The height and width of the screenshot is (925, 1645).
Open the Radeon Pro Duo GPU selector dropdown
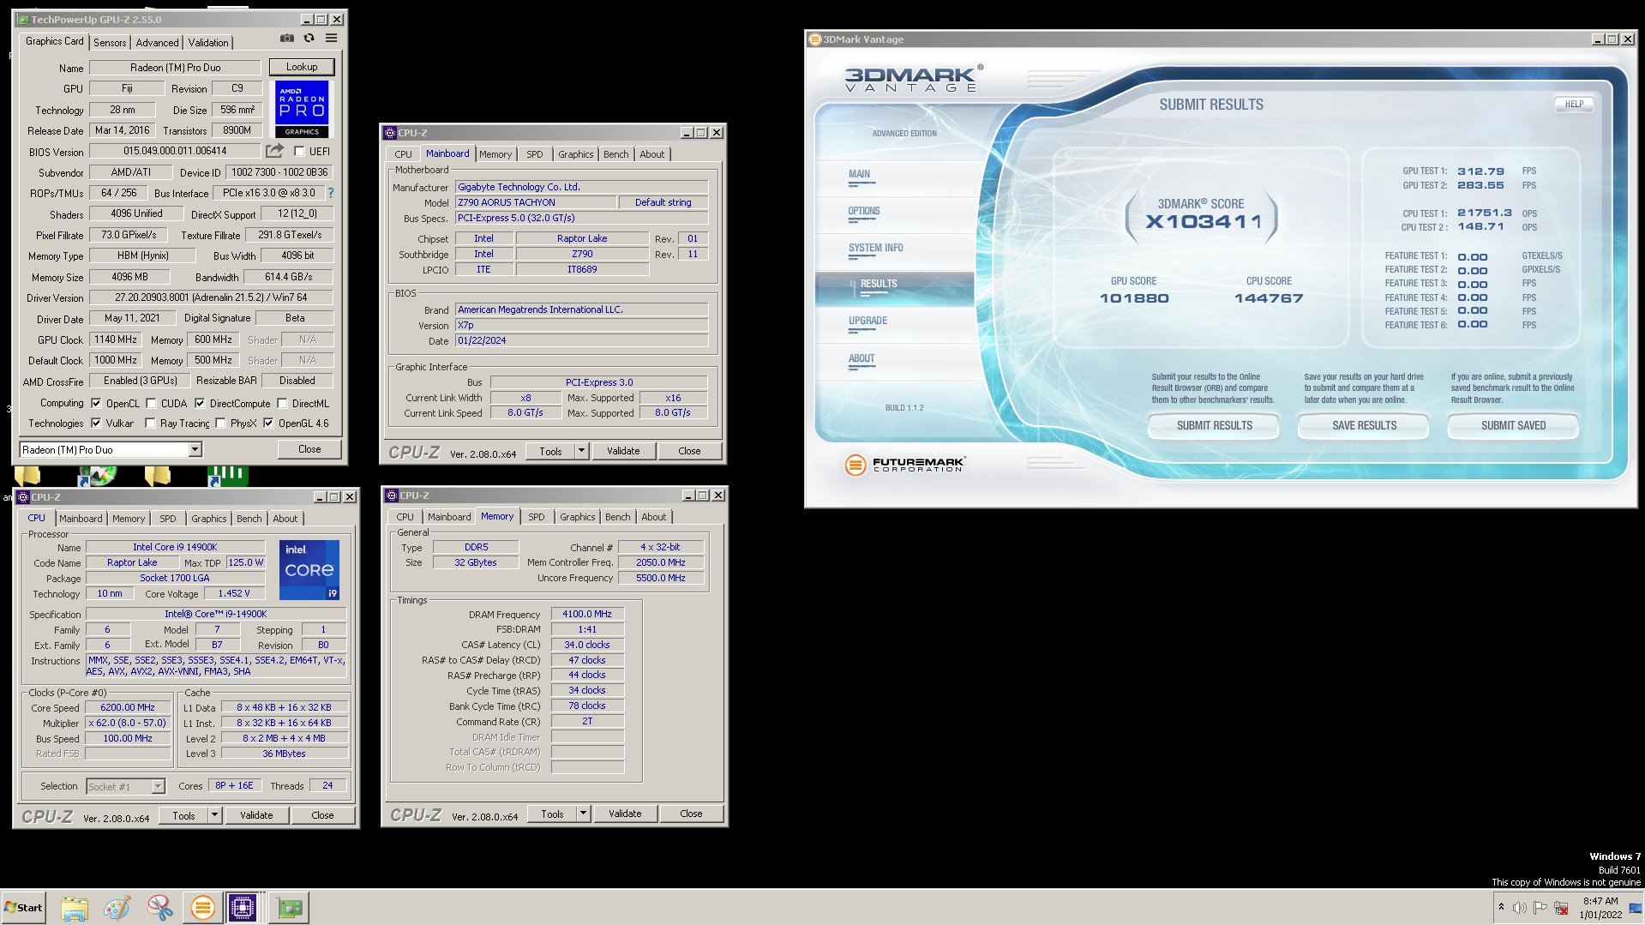pyautogui.click(x=195, y=449)
